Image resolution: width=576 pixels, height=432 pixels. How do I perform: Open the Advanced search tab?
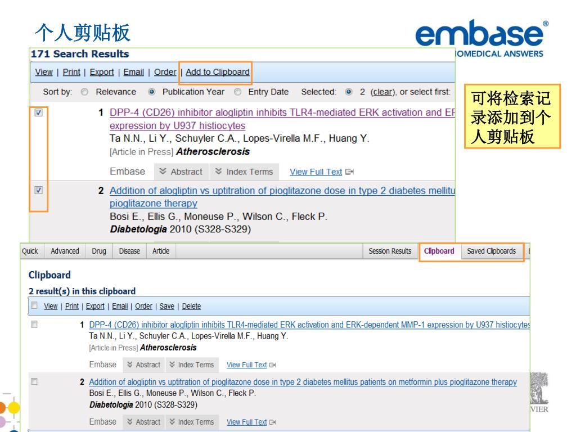[x=65, y=251]
